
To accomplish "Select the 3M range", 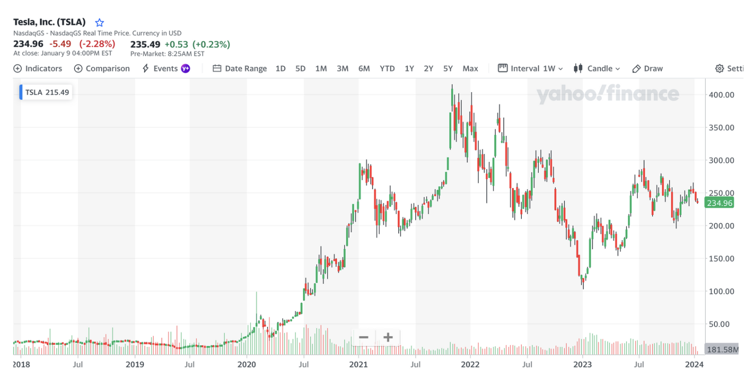I will pos(343,68).
